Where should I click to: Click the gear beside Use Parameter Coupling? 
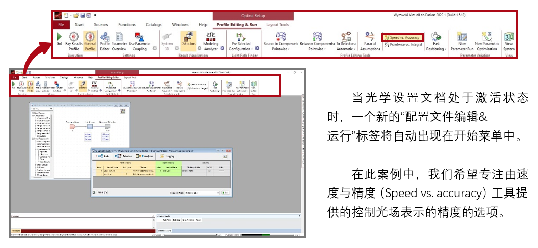[x=155, y=49]
